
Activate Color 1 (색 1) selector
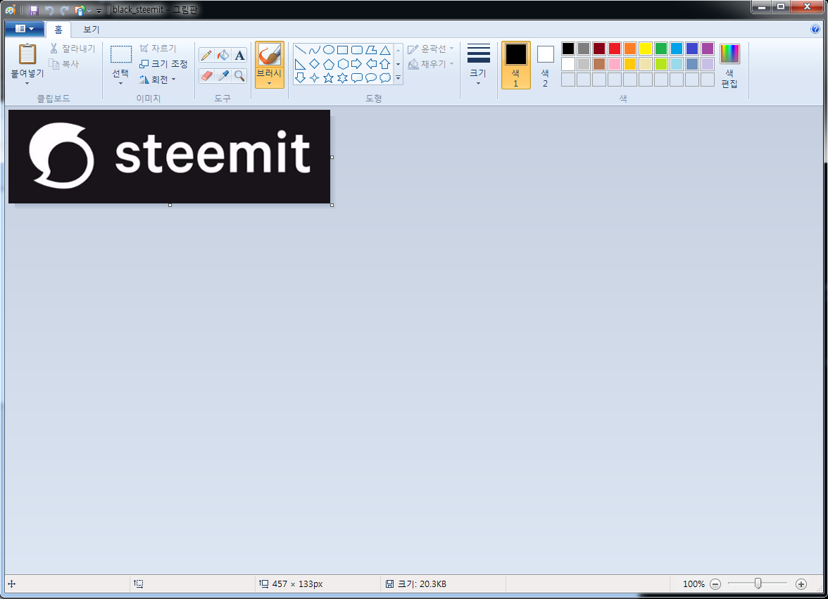pyautogui.click(x=516, y=65)
